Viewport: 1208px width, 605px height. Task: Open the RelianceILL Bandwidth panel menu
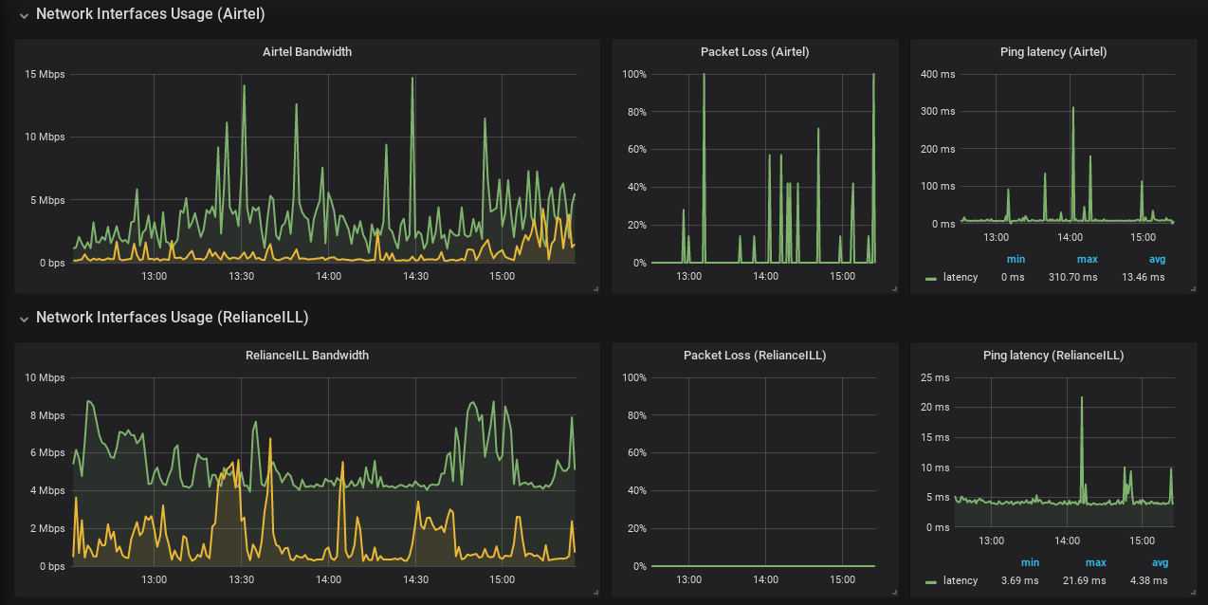point(306,355)
